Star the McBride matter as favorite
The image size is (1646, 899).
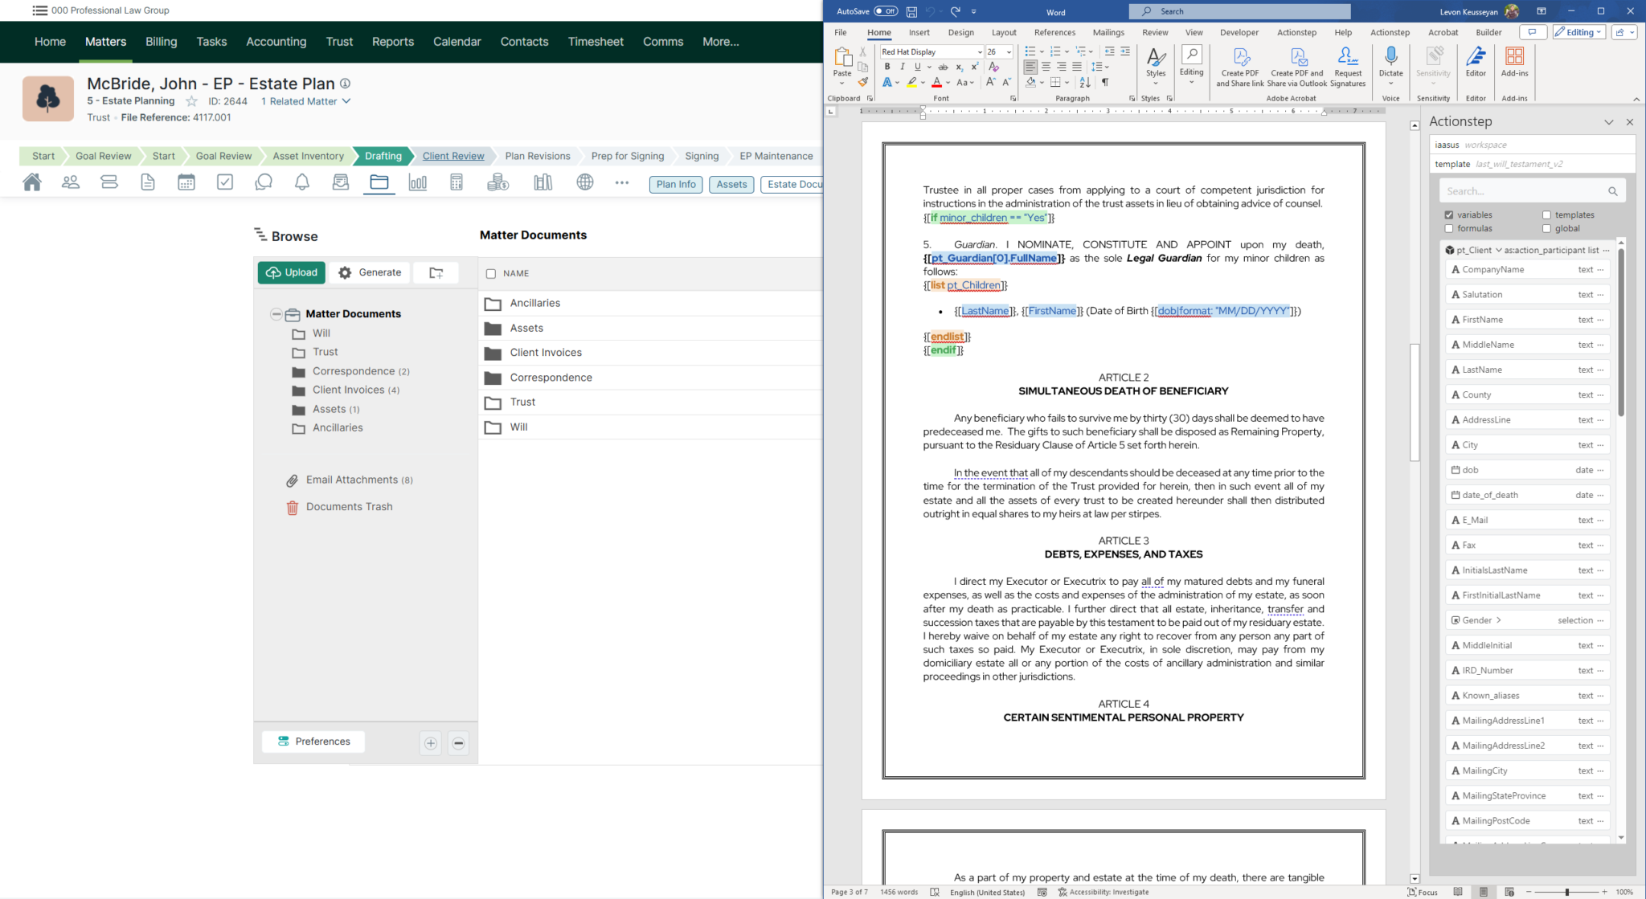click(x=191, y=101)
